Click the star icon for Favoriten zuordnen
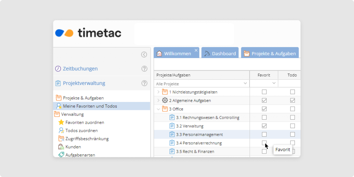This screenshot has height=177, width=354. pos(61,122)
